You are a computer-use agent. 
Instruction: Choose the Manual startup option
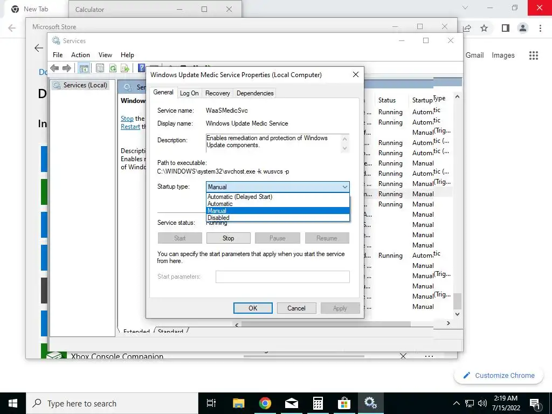tap(278, 211)
